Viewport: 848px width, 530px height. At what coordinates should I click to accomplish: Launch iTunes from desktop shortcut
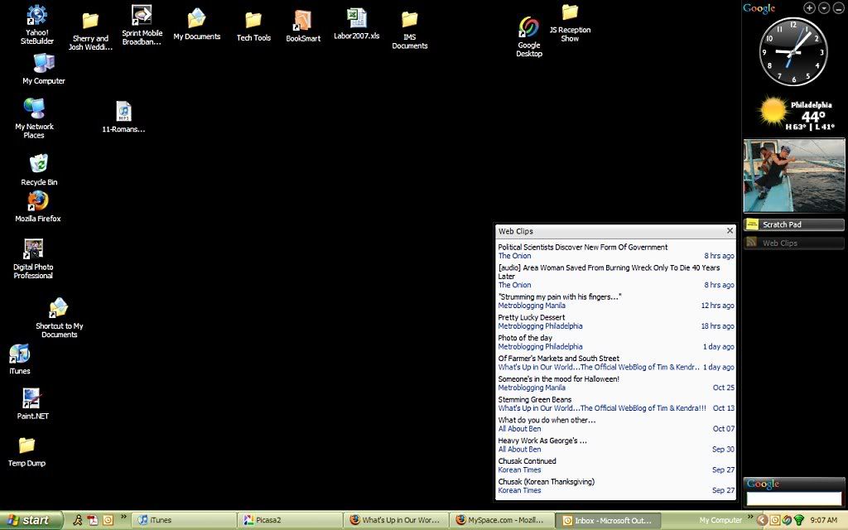[x=20, y=359]
